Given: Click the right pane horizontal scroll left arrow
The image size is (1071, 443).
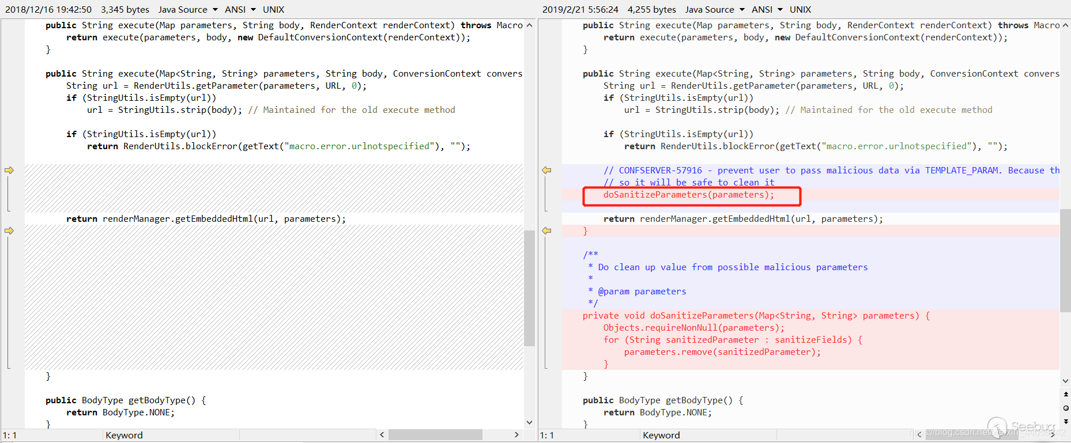Looking at the screenshot, I should pyautogui.click(x=919, y=435).
